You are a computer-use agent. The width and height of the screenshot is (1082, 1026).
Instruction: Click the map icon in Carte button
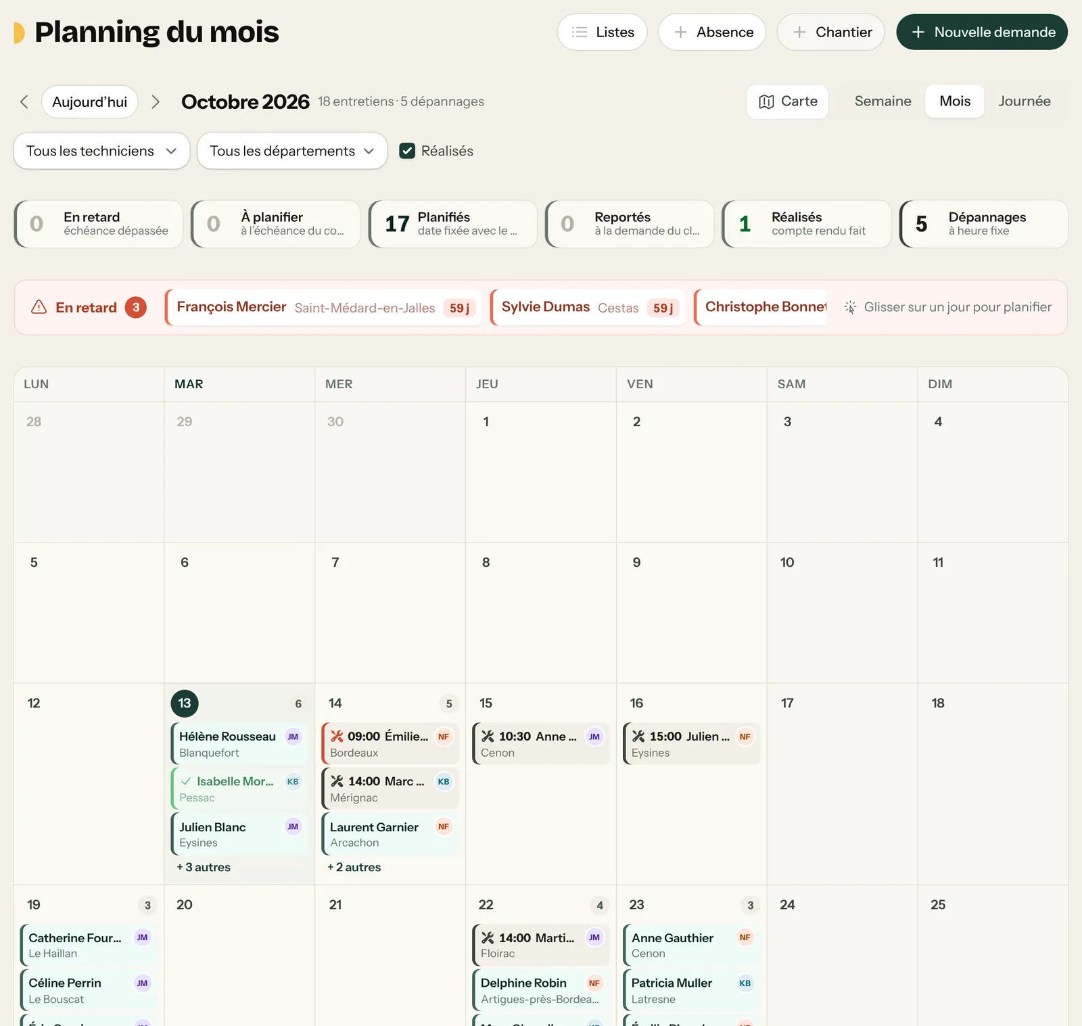tap(766, 101)
